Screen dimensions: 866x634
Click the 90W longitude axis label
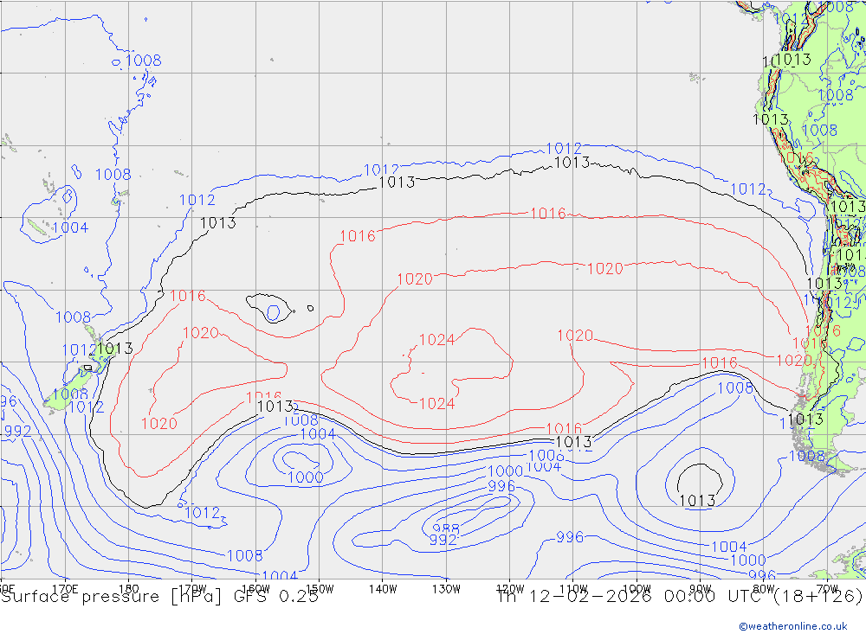(701, 589)
